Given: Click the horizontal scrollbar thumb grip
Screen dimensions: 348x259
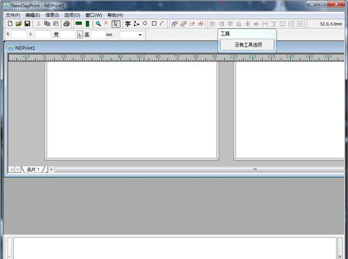Looking at the screenshot, I should (x=255, y=170).
